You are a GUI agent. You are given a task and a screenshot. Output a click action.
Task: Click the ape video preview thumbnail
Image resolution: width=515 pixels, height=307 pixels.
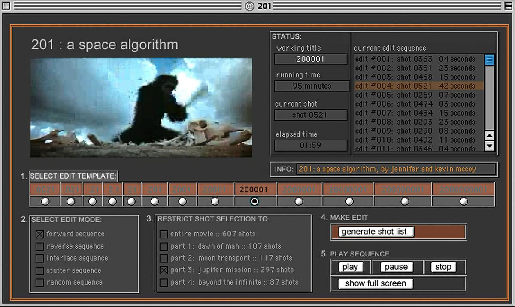pos(141,107)
